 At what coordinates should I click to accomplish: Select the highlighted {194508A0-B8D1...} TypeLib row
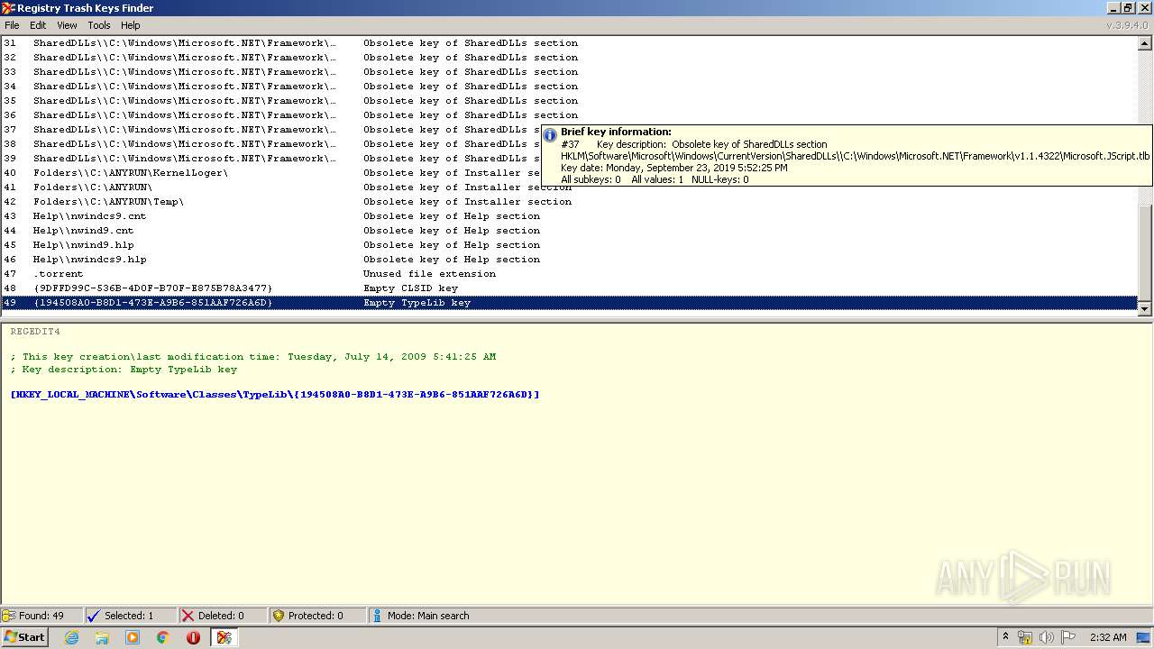pos(570,303)
